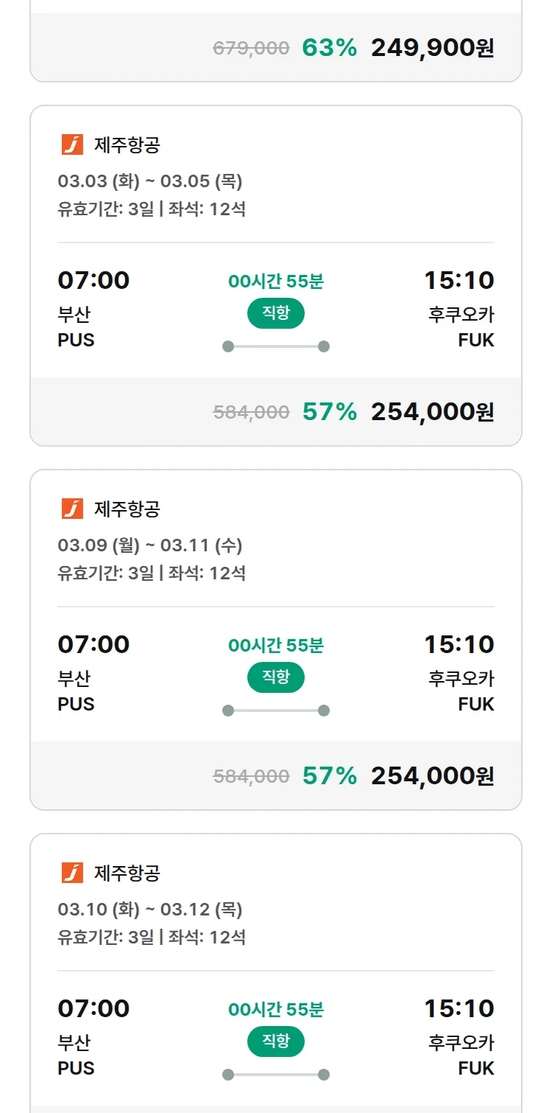Open the 03.09 (월) ~ 03.11 (수) date range
Image resolution: width=552 pixels, height=1113 pixels.
(150, 545)
